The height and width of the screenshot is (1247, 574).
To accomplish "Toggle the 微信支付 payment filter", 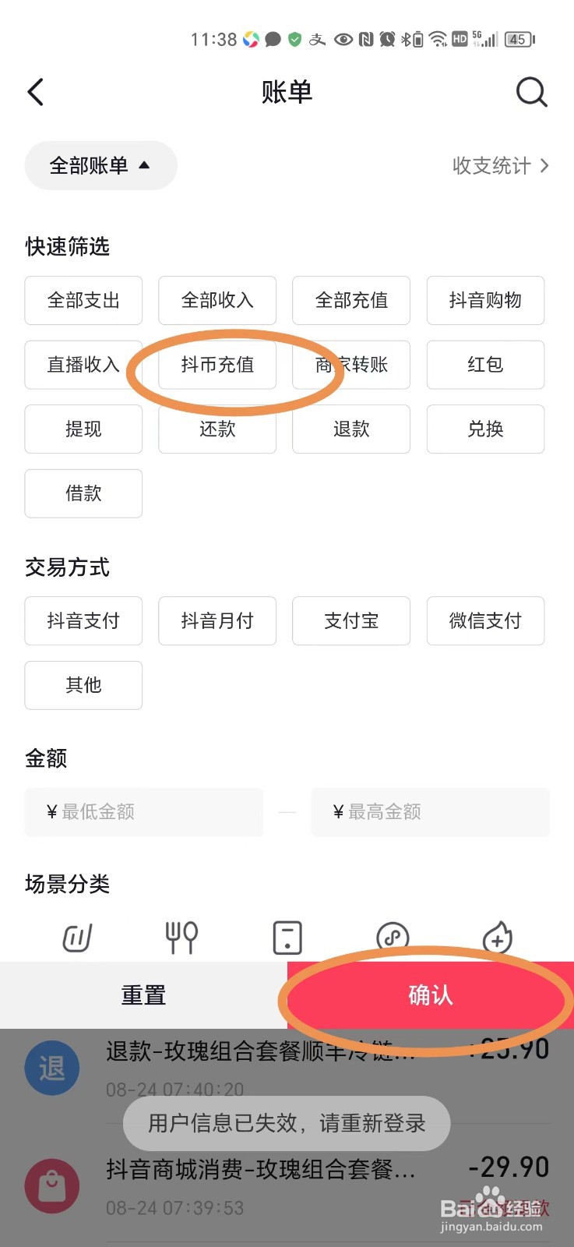I will click(485, 620).
